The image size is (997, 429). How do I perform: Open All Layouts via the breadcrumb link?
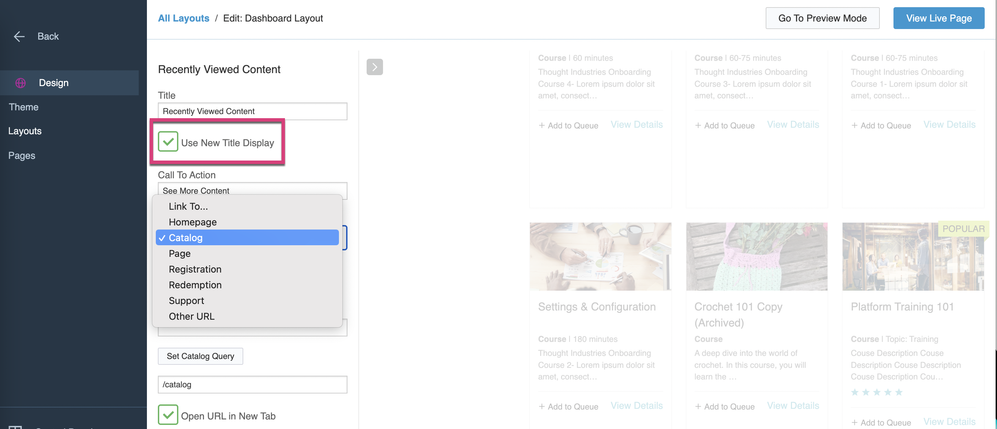click(x=183, y=18)
